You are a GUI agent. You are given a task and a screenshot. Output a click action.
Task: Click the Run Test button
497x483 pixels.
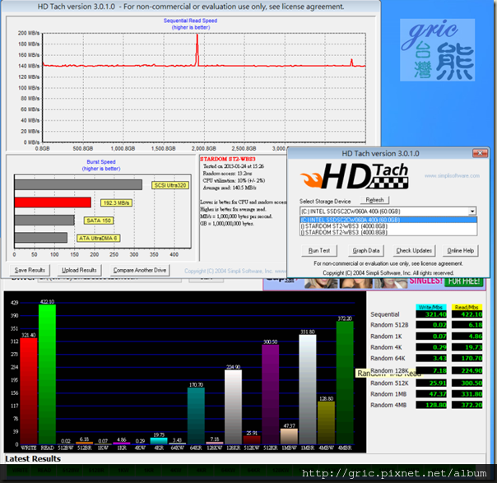click(319, 250)
